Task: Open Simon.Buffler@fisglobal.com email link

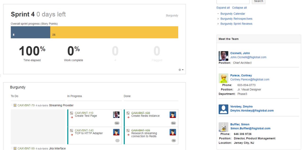Action: 250,129
